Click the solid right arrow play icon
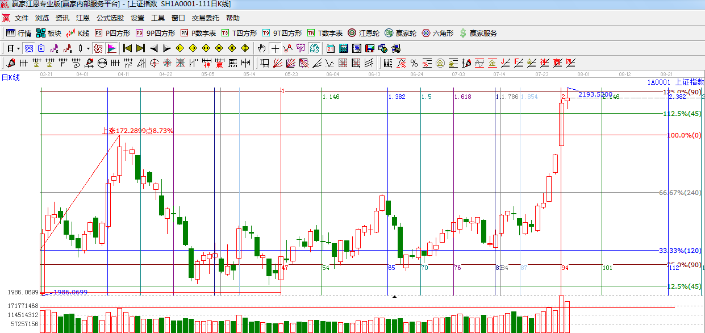The image size is (705, 333). point(167,48)
